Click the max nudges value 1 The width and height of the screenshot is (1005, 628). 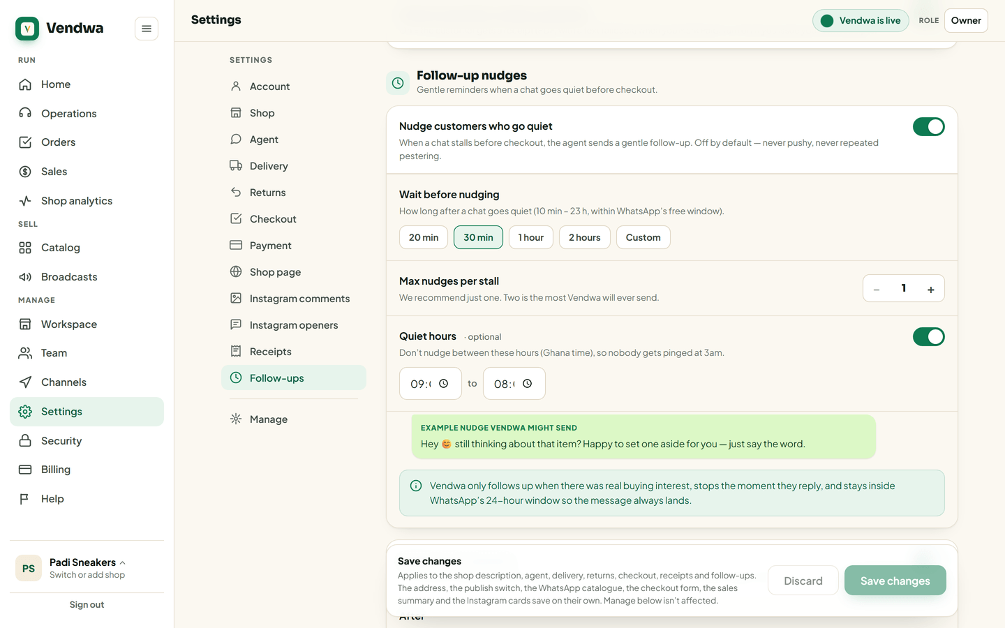[904, 288]
